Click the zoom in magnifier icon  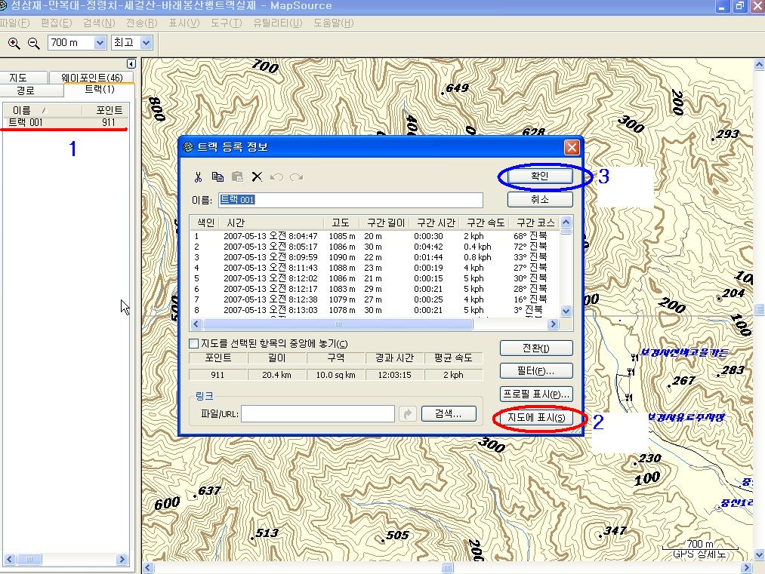(x=14, y=43)
